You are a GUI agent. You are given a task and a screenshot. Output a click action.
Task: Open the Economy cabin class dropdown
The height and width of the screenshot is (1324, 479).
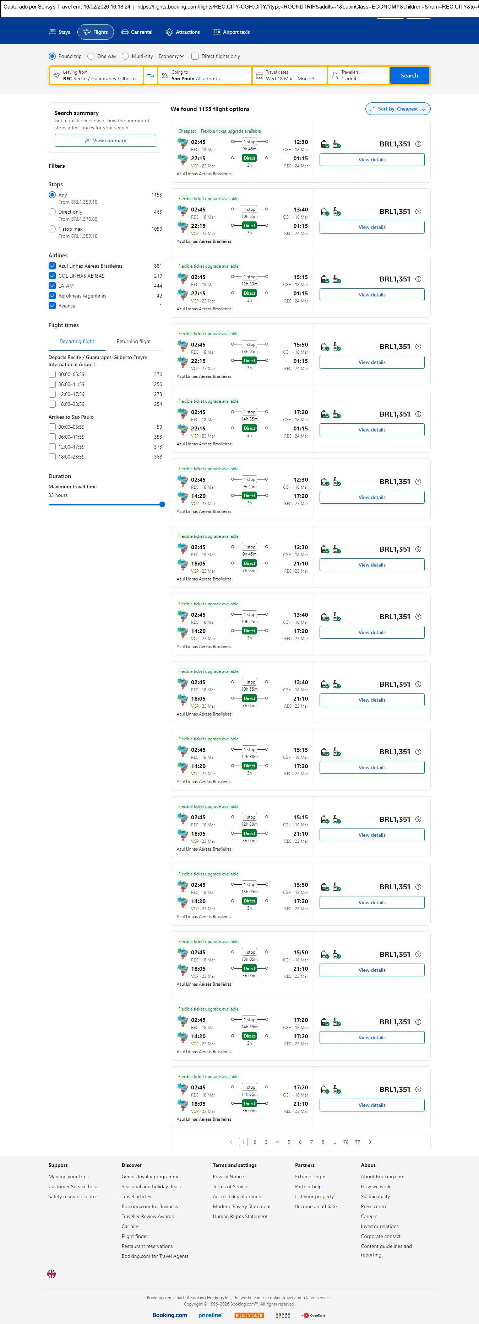tap(171, 56)
